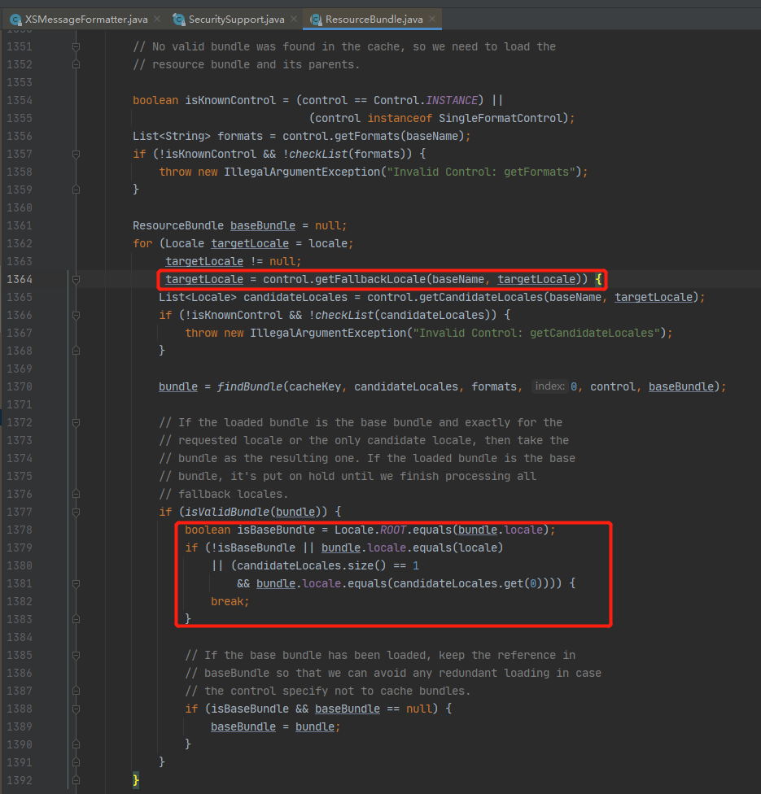Click the highlighted closing brace on line 1392
The width and height of the screenshot is (761, 794).
(135, 780)
